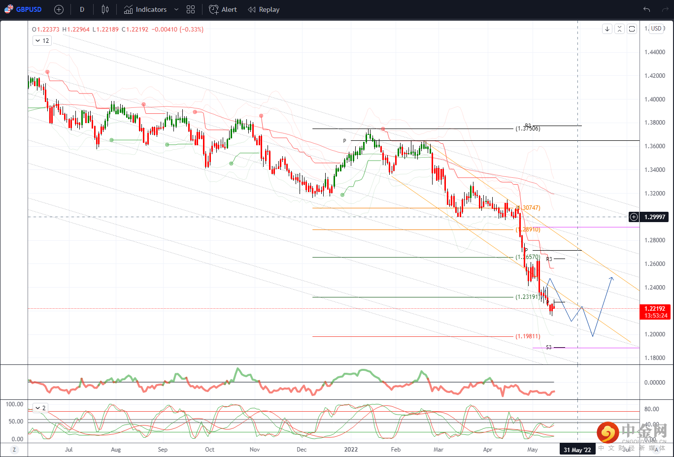
Task: Click the plus icon beside the 1.29997 price label
Action: coord(634,217)
